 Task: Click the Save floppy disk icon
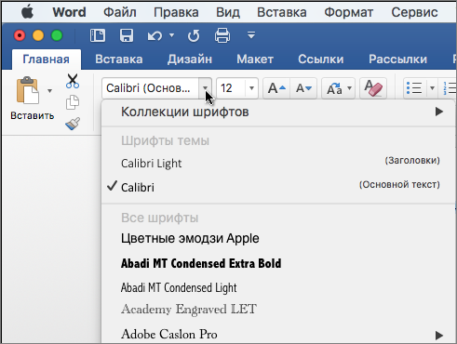pyautogui.click(x=127, y=35)
